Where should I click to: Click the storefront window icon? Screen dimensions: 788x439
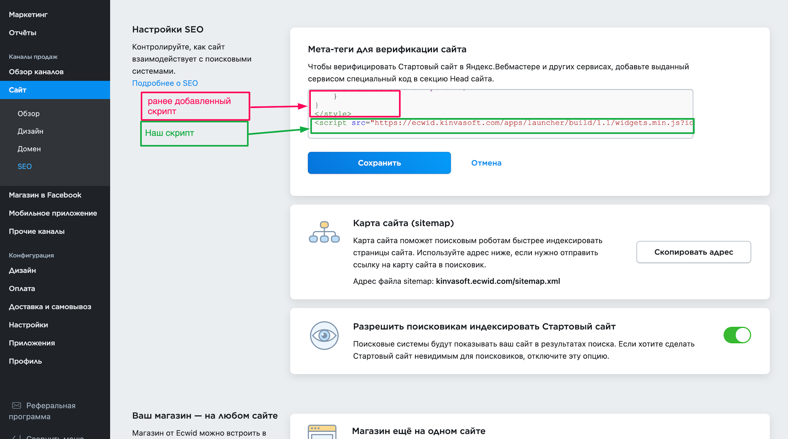point(322,432)
